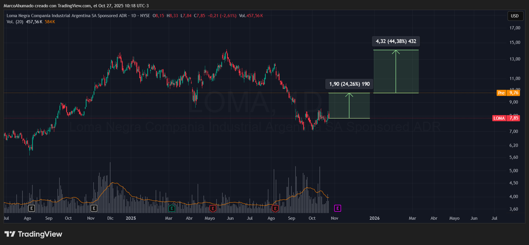Click the 6,20 price axis label
Screen dimensions: 529x245
(514, 146)
